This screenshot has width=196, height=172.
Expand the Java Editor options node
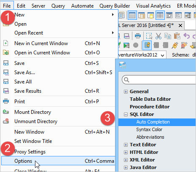[x=126, y=167]
